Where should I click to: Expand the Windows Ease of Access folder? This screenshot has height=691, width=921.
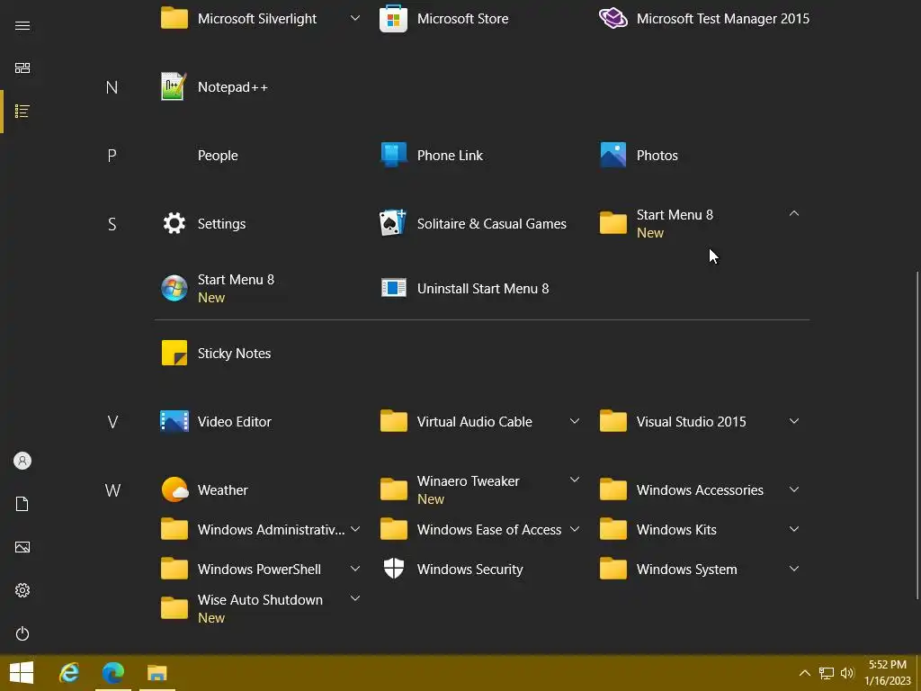pos(575,529)
